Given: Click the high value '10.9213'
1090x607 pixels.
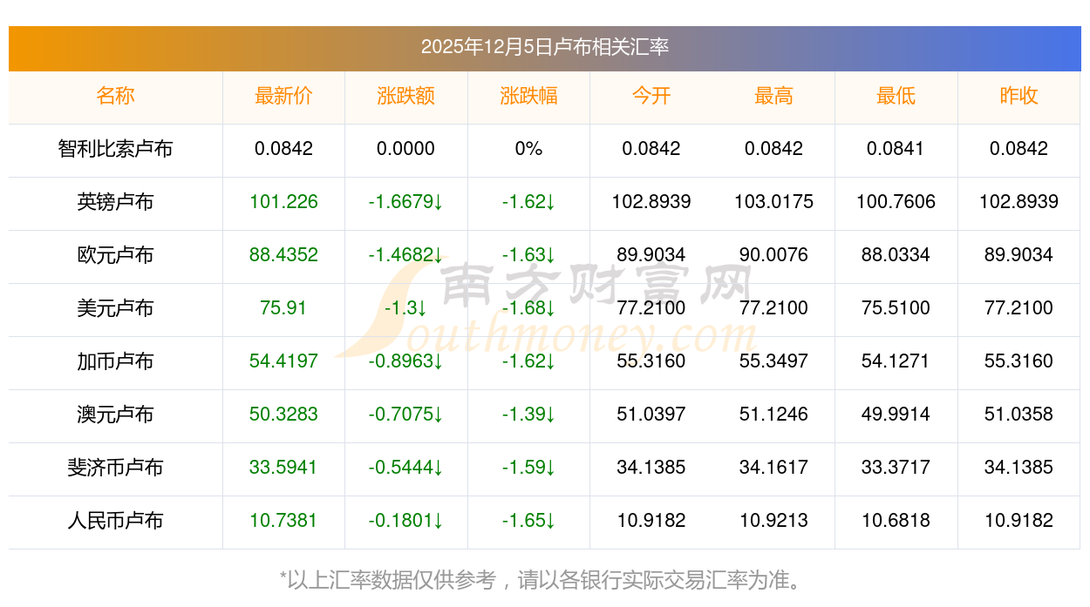Looking at the screenshot, I should coord(773,521).
